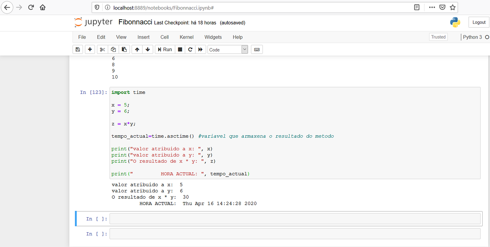Cut the selected cell with scissors icon

pos(102,49)
